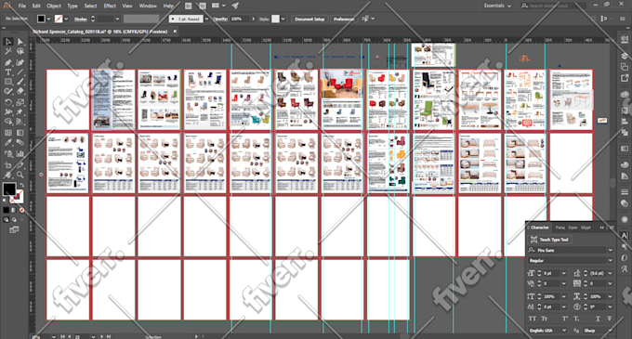This screenshot has width=632, height=339.
Task: Expand the Regular font style dropdown
Action: (x=611, y=260)
